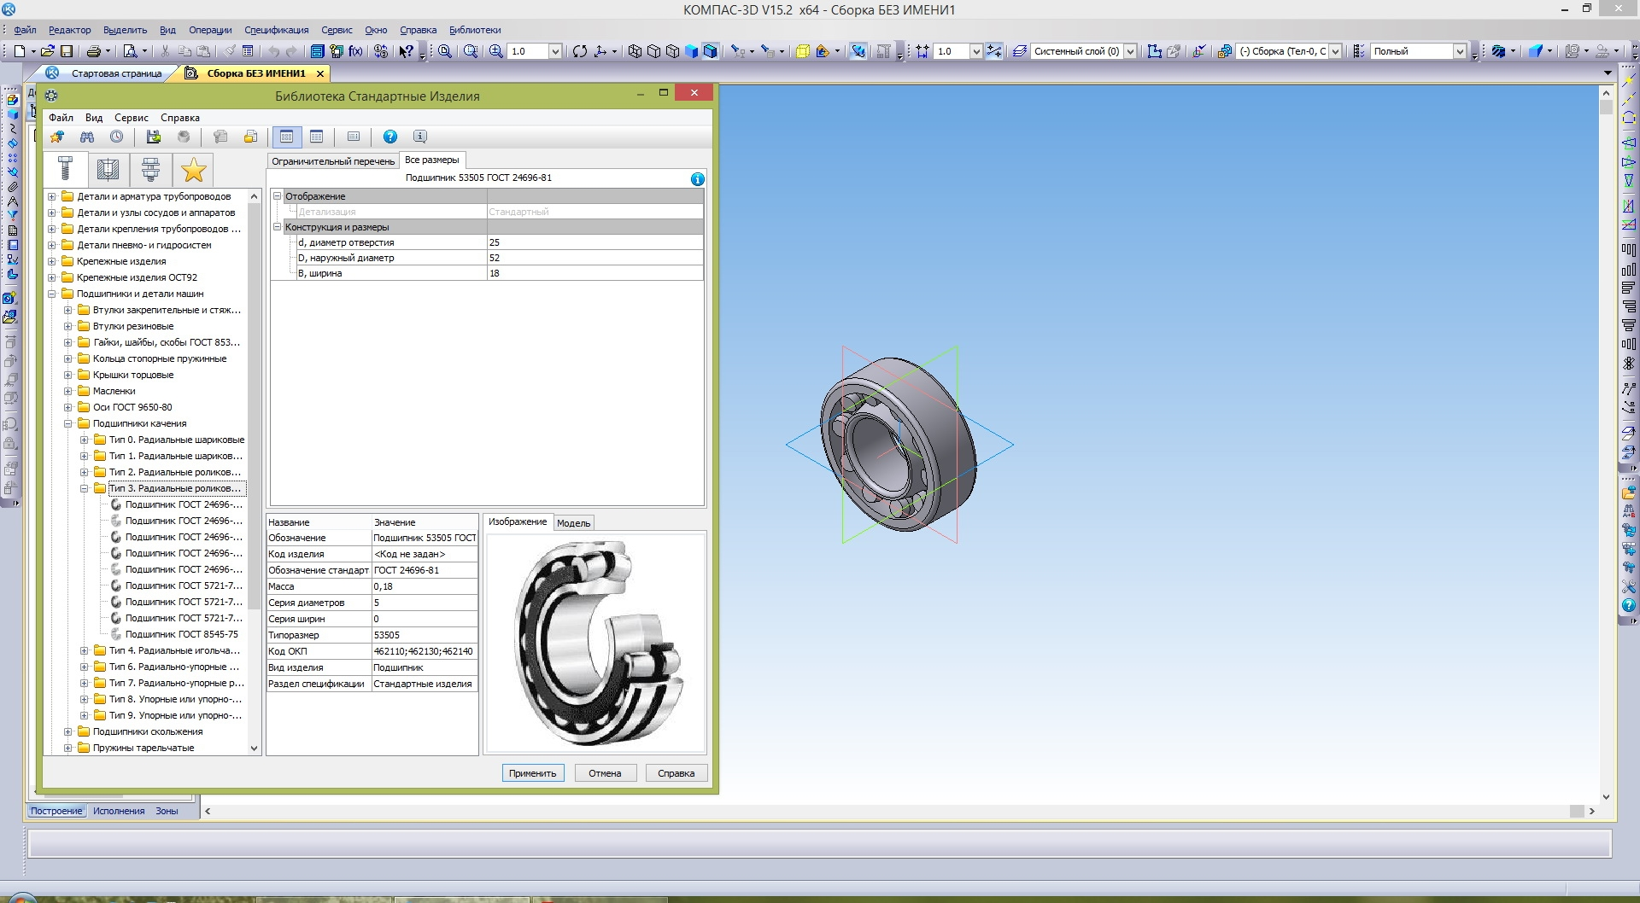
Task: Open the blue question mark help in library
Action: tap(390, 137)
